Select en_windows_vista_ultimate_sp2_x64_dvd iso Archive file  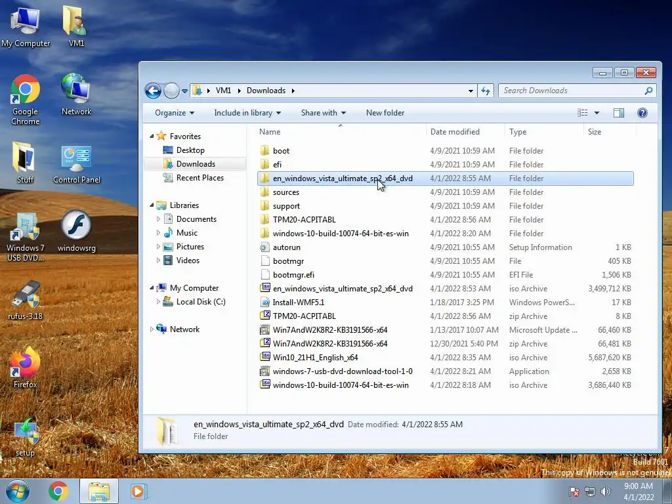(446, 289)
